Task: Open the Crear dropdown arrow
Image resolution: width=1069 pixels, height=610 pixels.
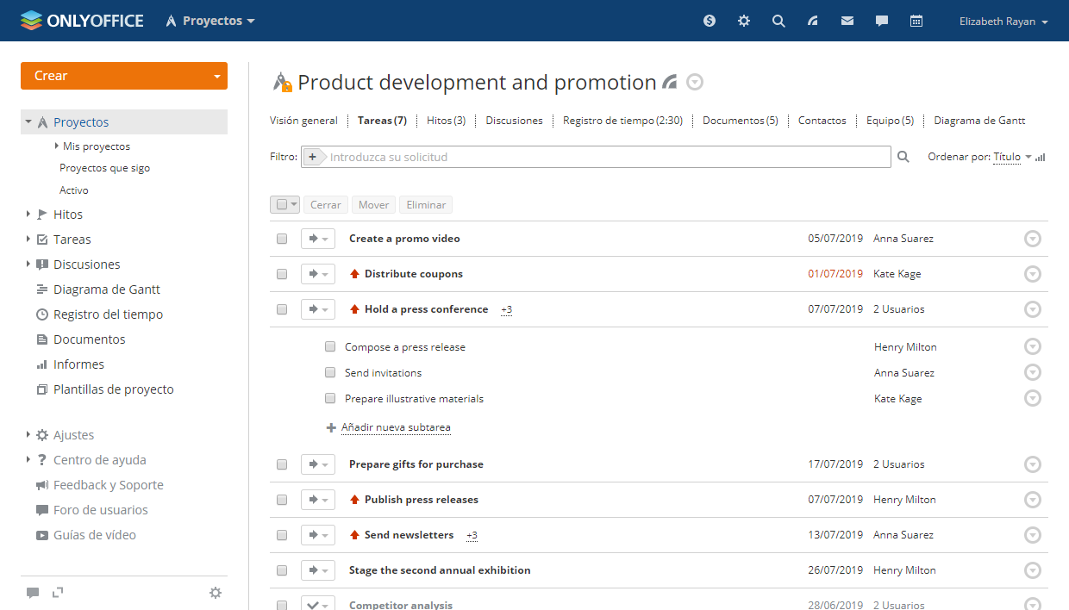Action: point(216,76)
